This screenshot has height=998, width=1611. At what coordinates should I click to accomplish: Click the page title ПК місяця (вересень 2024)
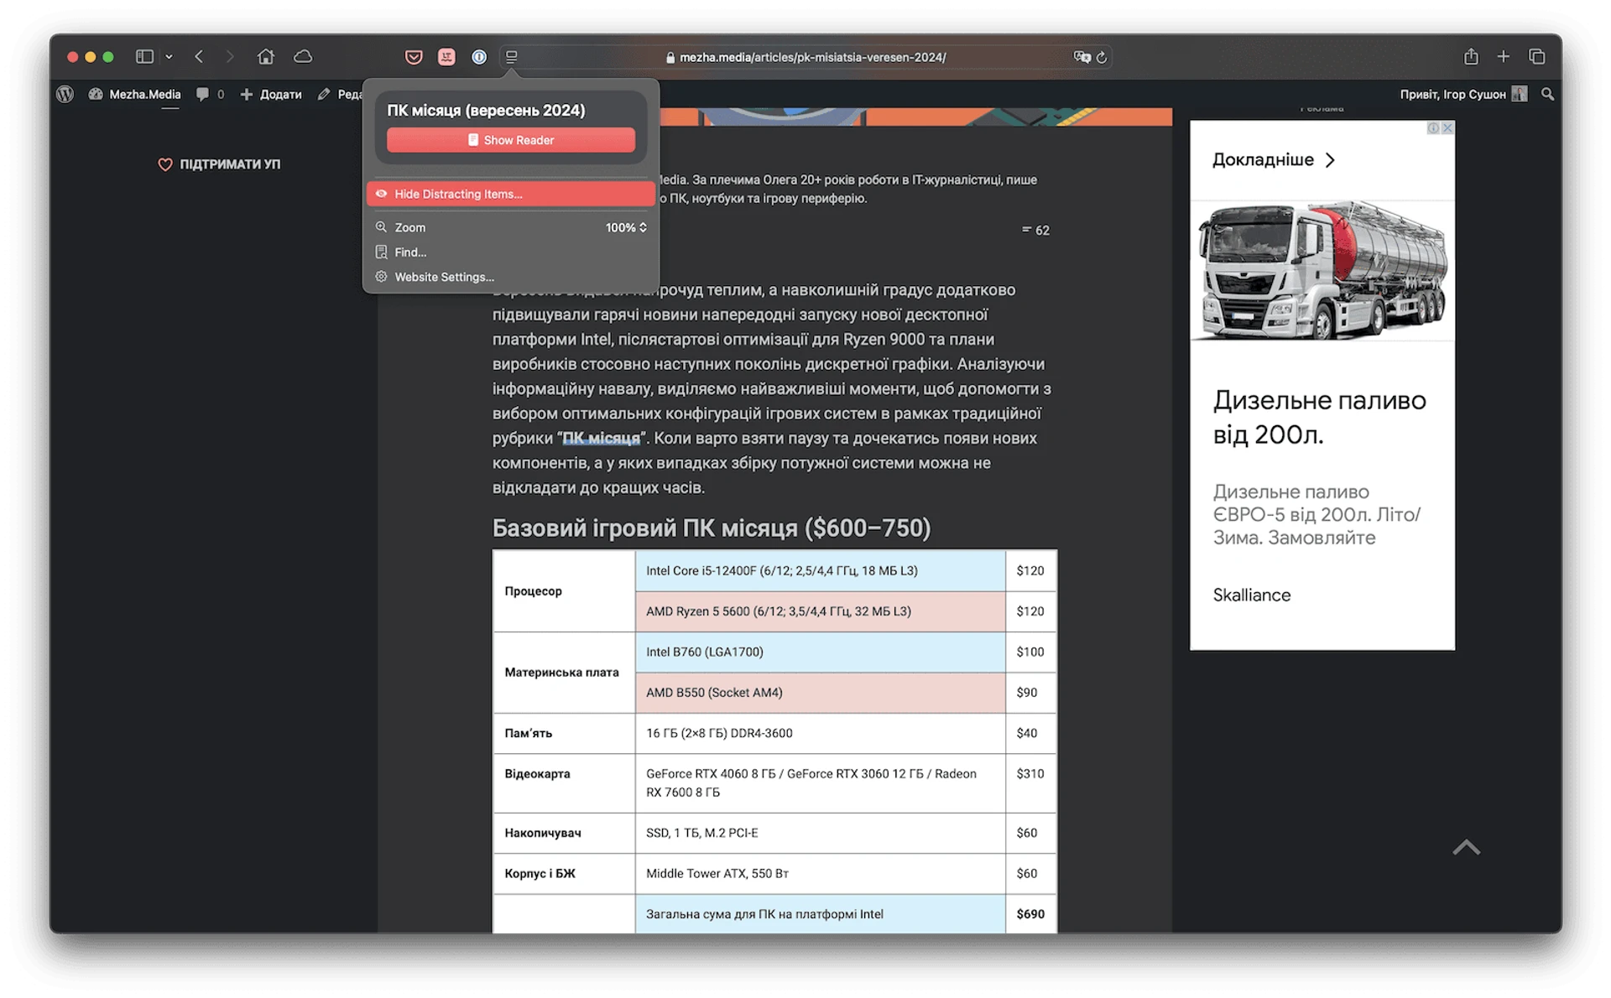tap(486, 110)
